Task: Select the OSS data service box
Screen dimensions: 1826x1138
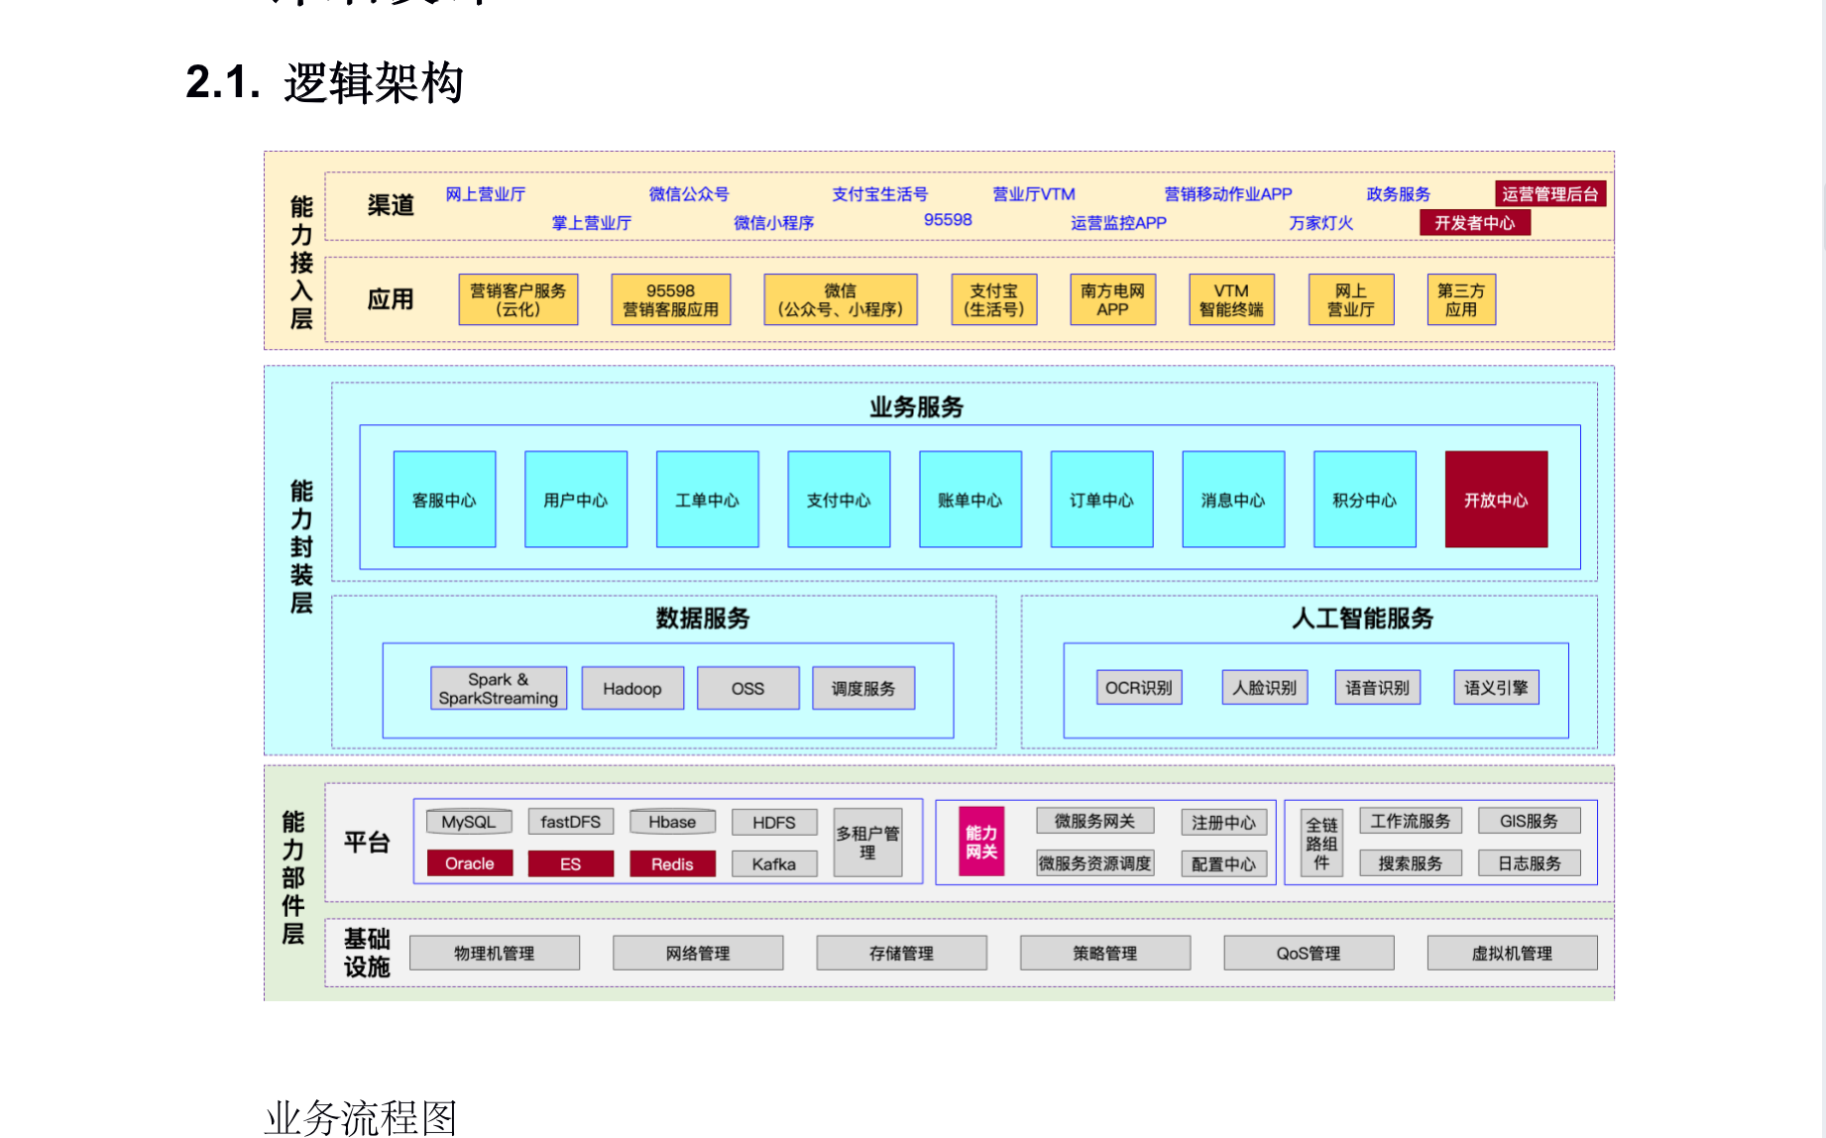Action: point(748,688)
